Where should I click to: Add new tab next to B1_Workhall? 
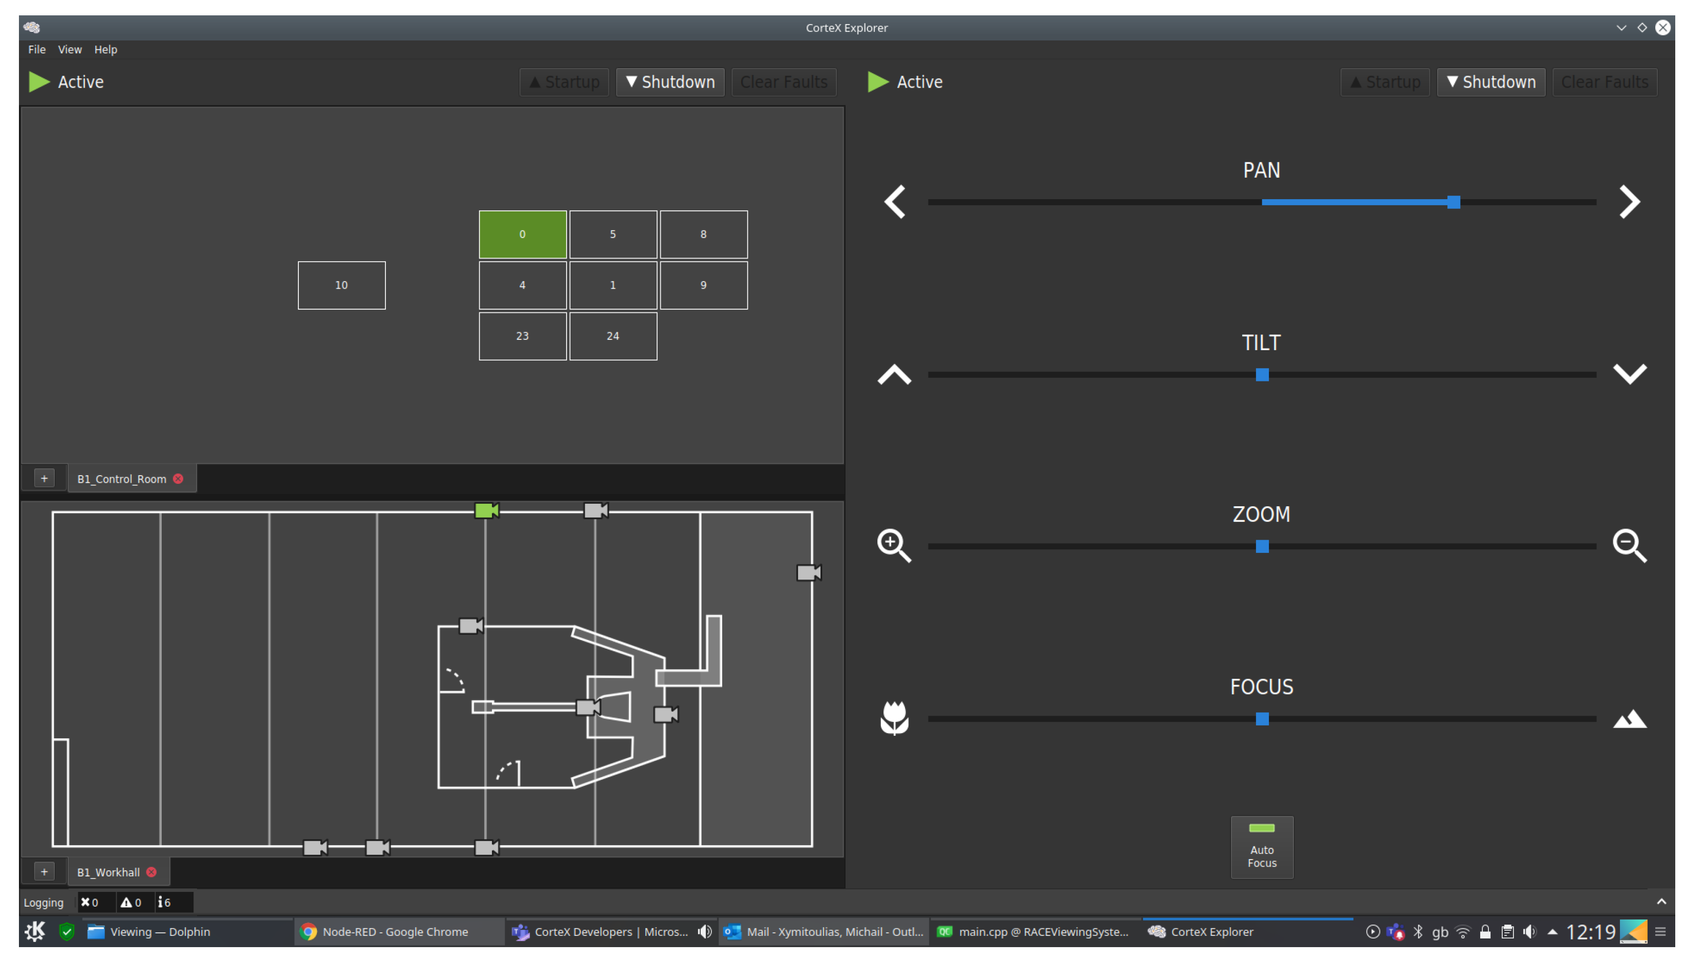45,872
